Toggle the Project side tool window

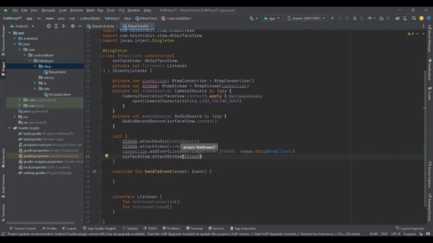3,68
